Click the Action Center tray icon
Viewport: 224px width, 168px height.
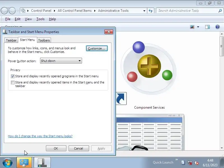pyautogui.click(x=183, y=163)
